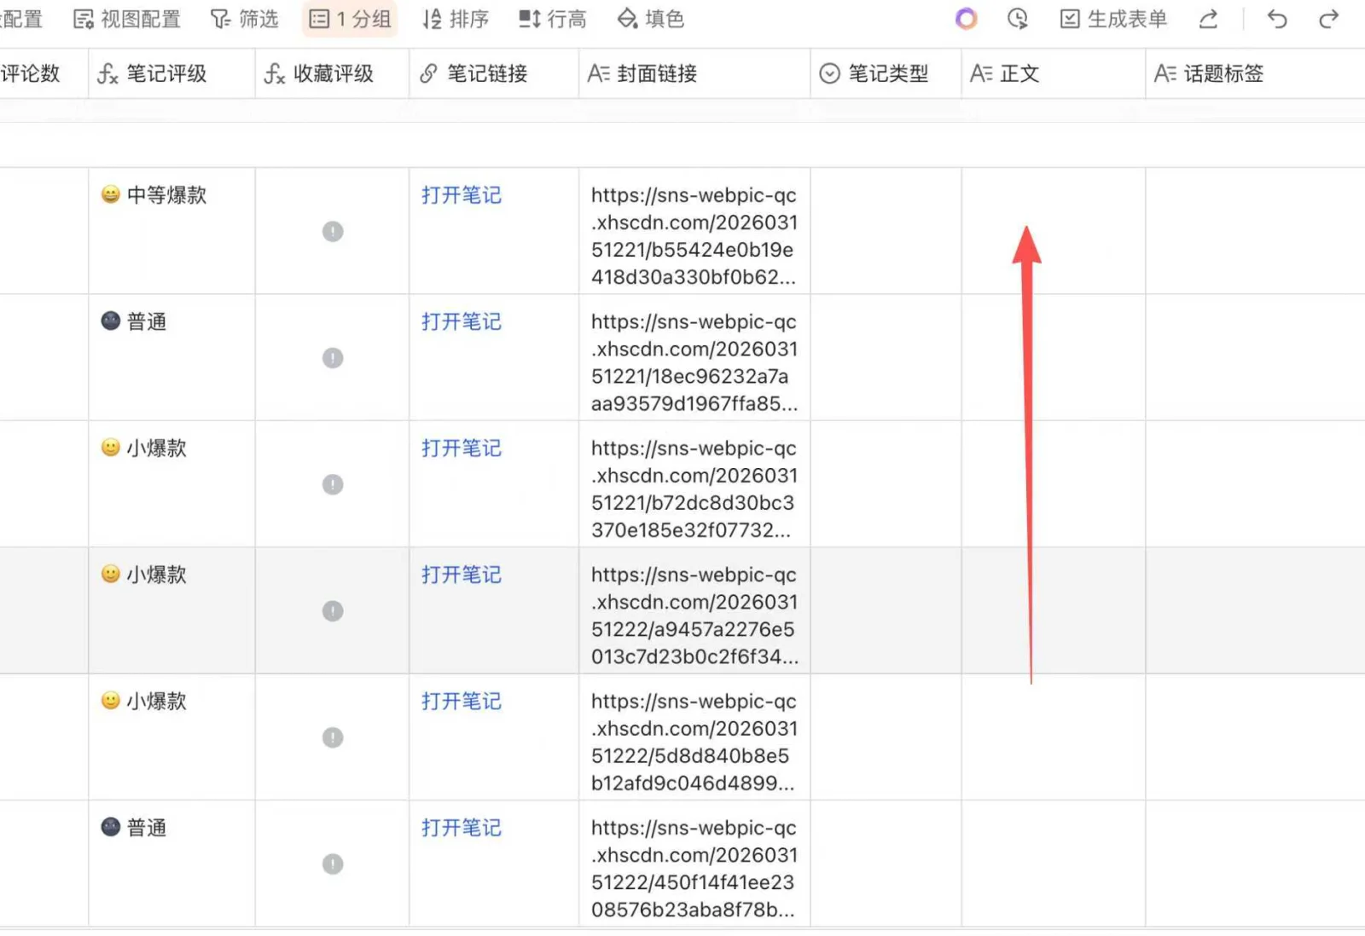Open the 筛选 filter tool
The height and width of the screenshot is (936, 1365).
tap(245, 19)
